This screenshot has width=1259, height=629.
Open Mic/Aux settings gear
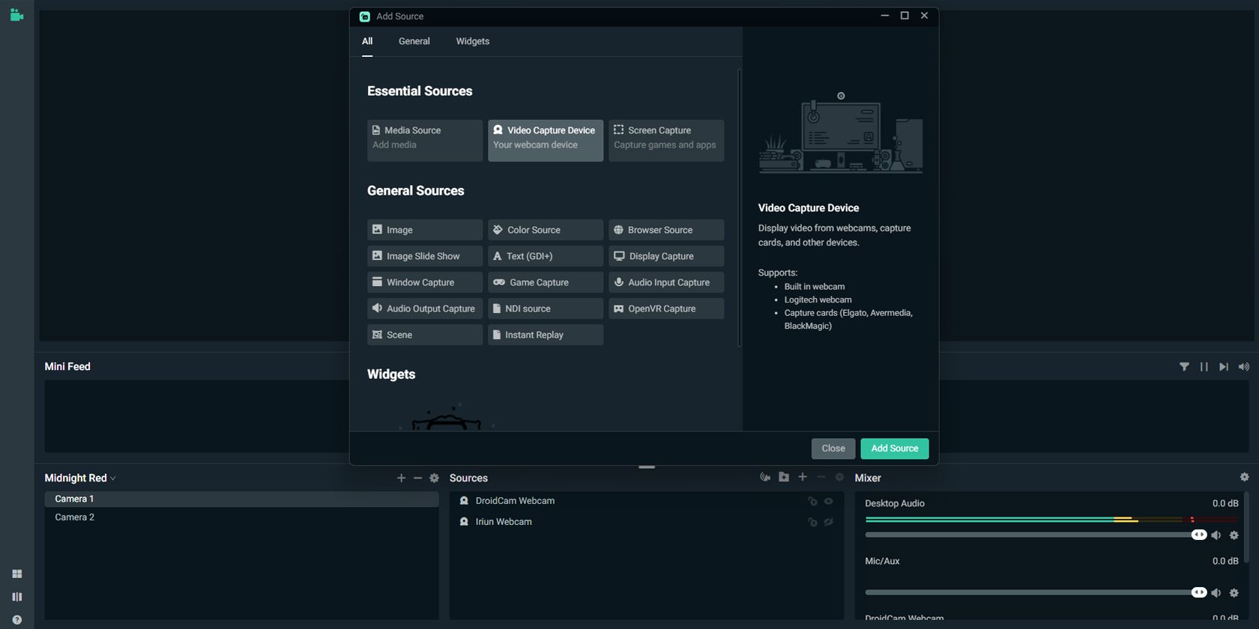click(x=1234, y=593)
